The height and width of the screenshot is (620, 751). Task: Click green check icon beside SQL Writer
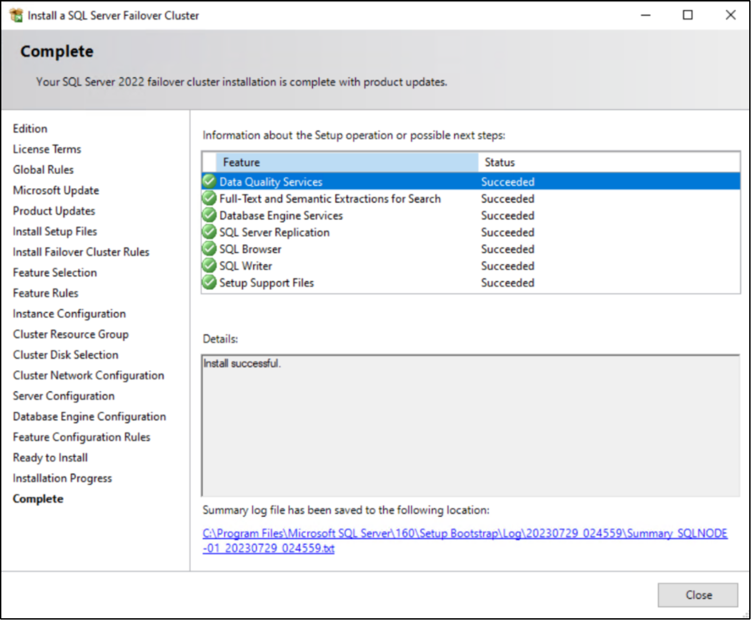pyautogui.click(x=209, y=265)
